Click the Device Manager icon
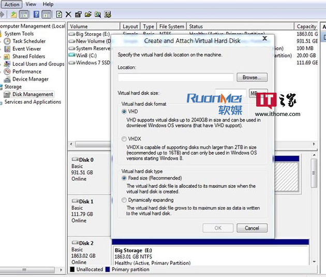The image size is (326, 277). coord(7,79)
